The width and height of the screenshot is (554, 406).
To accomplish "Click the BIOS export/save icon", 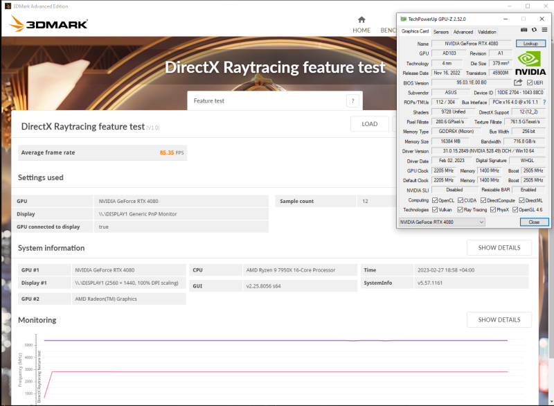I will [518, 82].
